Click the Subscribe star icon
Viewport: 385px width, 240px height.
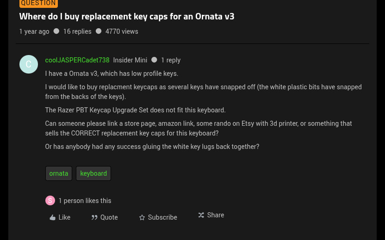pyautogui.click(x=142, y=217)
